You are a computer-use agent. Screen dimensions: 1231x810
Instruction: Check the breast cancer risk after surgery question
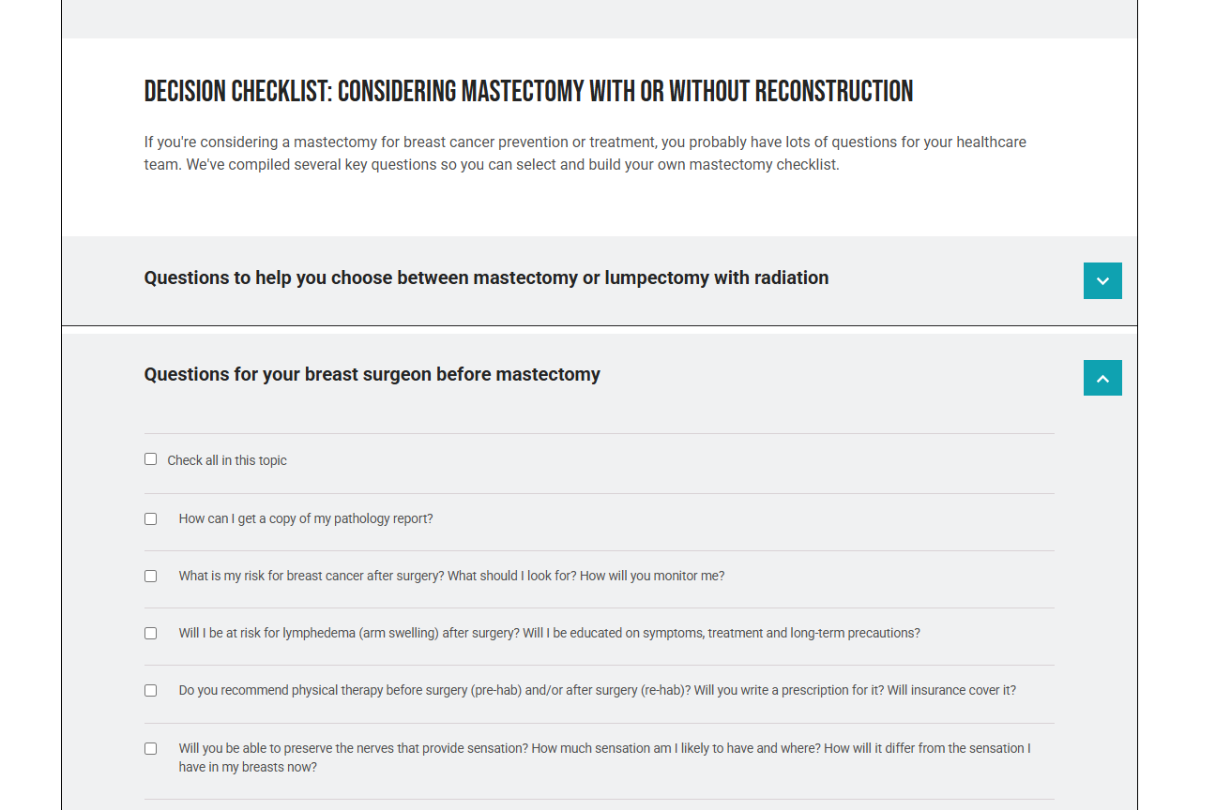pyautogui.click(x=150, y=575)
